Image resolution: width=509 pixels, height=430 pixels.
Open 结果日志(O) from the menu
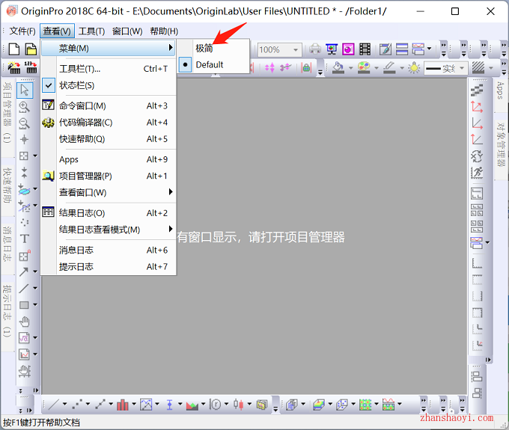[109, 212]
